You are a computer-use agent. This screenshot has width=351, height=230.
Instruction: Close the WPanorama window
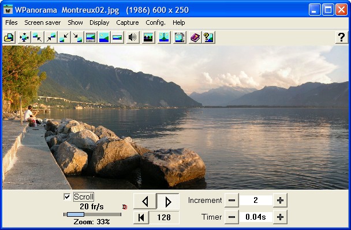pos(342,10)
